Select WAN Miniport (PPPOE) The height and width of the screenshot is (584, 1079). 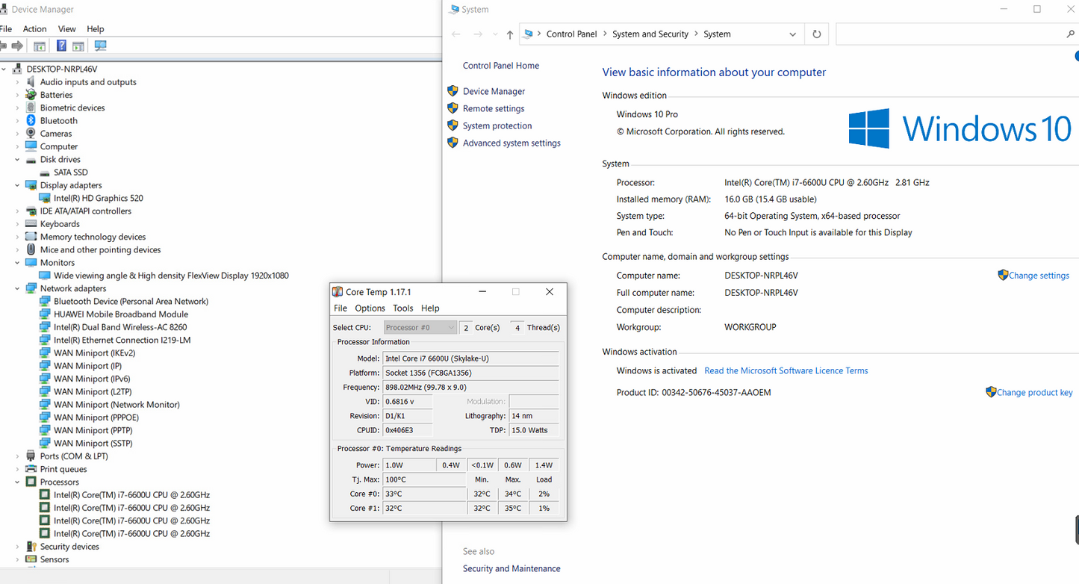tap(96, 417)
